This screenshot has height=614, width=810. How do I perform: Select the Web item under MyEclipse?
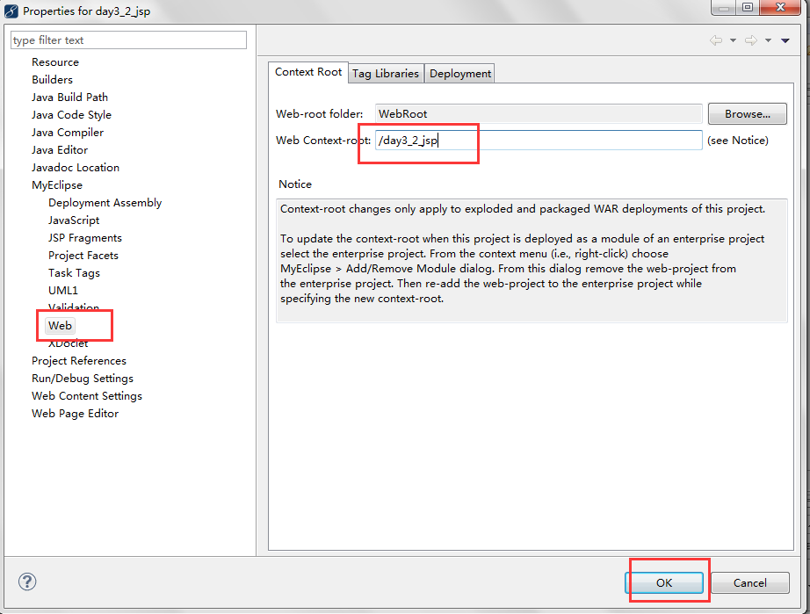[x=60, y=325]
